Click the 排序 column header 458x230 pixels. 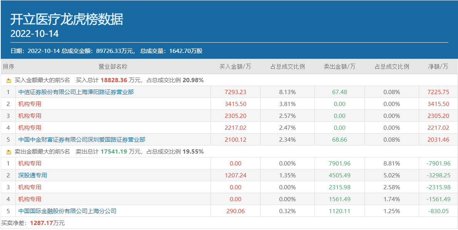click(x=8, y=66)
